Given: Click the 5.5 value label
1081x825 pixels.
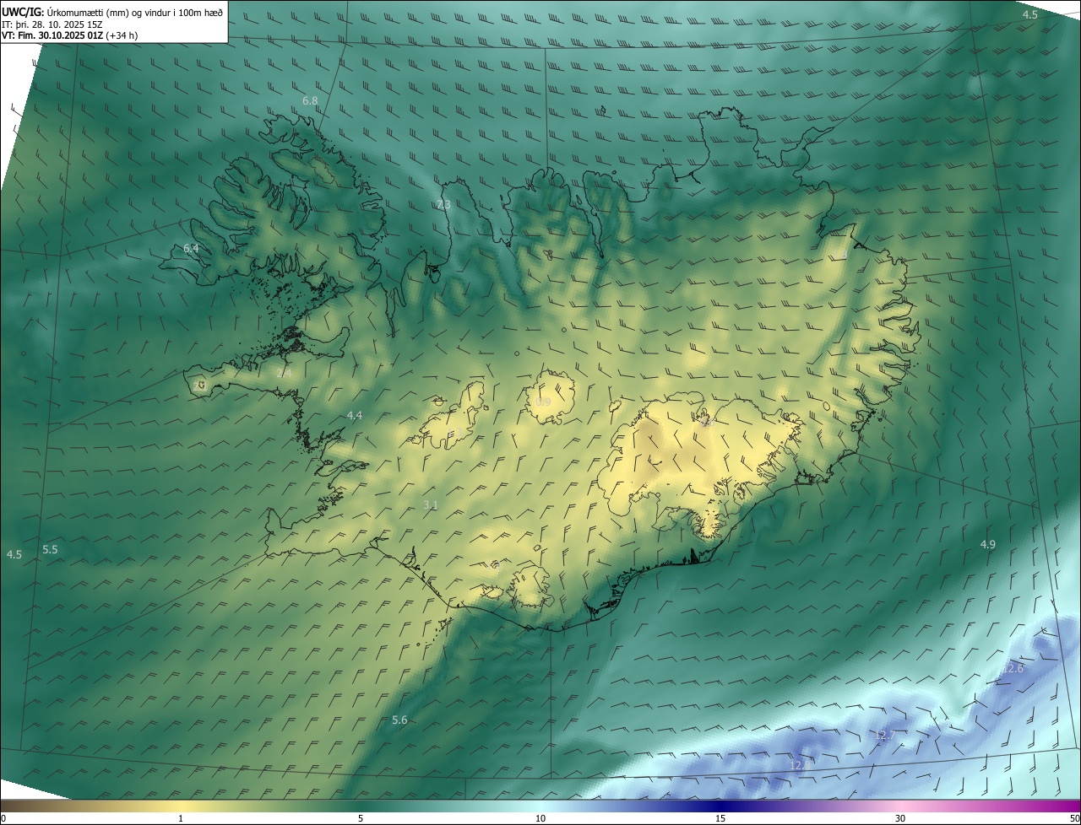Looking at the screenshot, I should pos(50,549).
